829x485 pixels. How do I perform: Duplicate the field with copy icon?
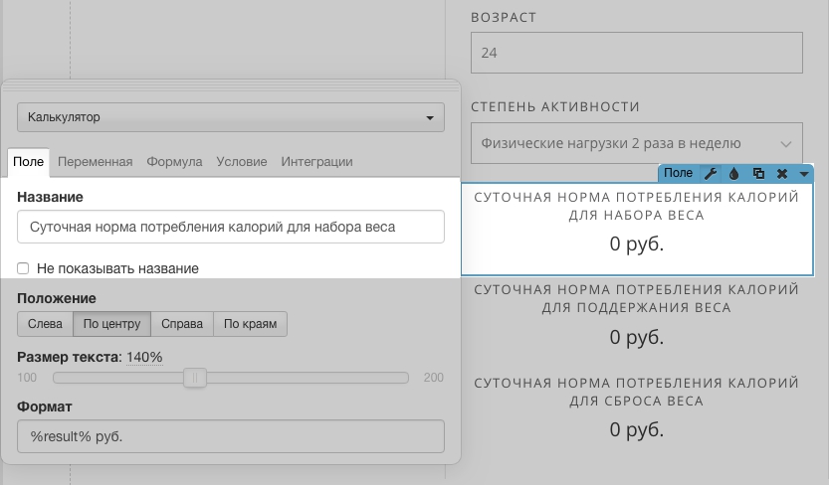coord(758,173)
